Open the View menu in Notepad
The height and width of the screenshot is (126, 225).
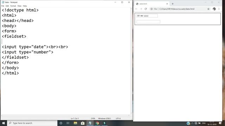click(19, 6)
